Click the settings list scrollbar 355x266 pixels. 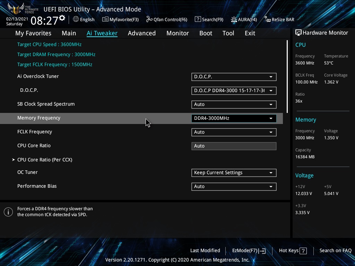pos(287,77)
